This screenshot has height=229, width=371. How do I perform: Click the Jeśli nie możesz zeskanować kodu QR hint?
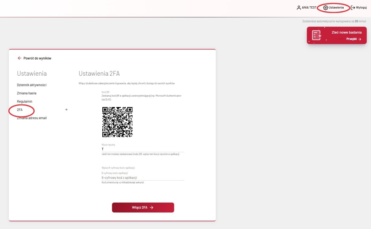coord(141,154)
